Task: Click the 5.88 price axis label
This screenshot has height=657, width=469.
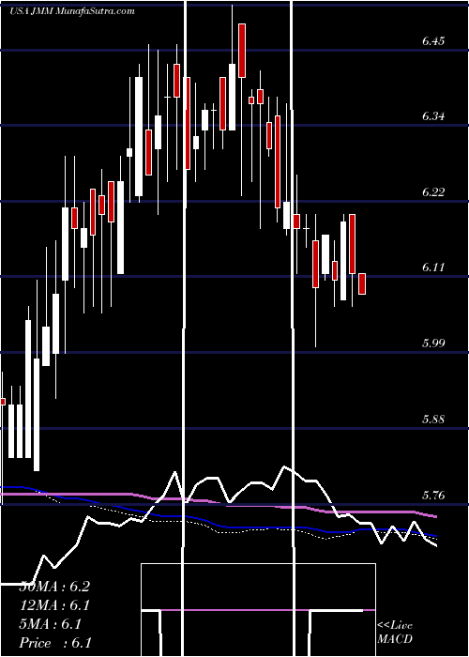Action: 433,420
